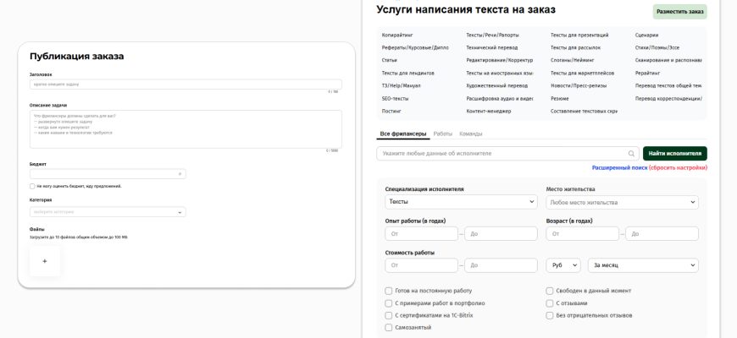This screenshot has height=338, width=737.
Task: Check 'С отзывами' filter option
Action: pyautogui.click(x=550, y=303)
